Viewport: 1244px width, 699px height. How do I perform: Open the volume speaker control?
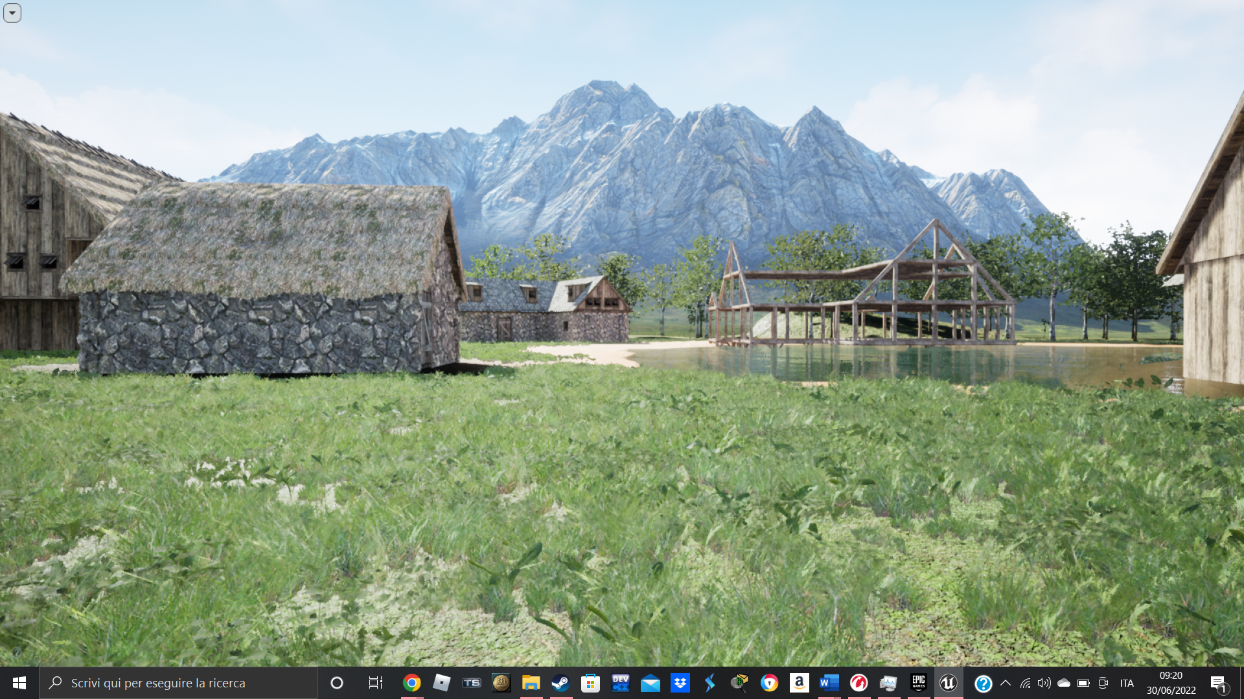point(1044,683)
